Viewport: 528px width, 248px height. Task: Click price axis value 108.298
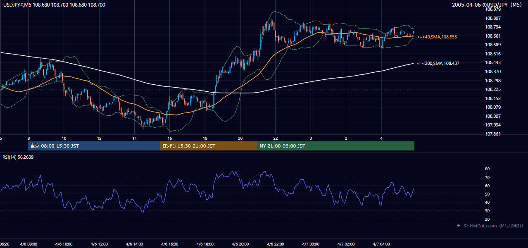(x=492, y=81)
